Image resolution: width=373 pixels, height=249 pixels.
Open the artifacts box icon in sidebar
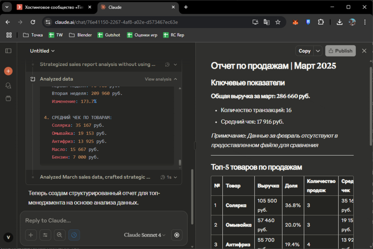click(x=8, y=99)
